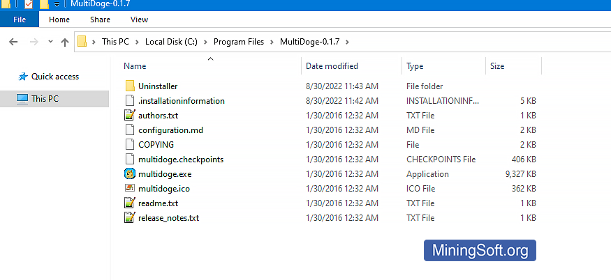
Task: Select the .installationinformation file icon
Action: point(130,101)
